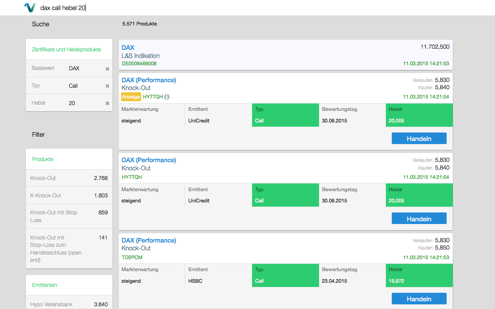
Task: Click the 11.702,500 DAX price
Action: tap(435, 47)
